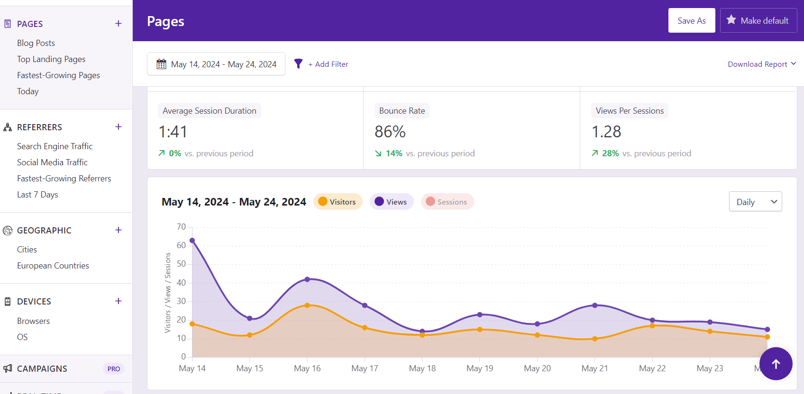Open Last 7 Days report
Viewport: 804px width, 394px height.
(37, 195)
